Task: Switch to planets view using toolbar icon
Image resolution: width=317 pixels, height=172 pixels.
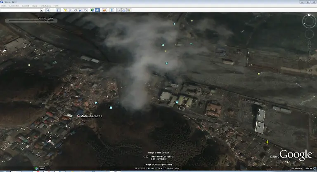Action: 104,10
